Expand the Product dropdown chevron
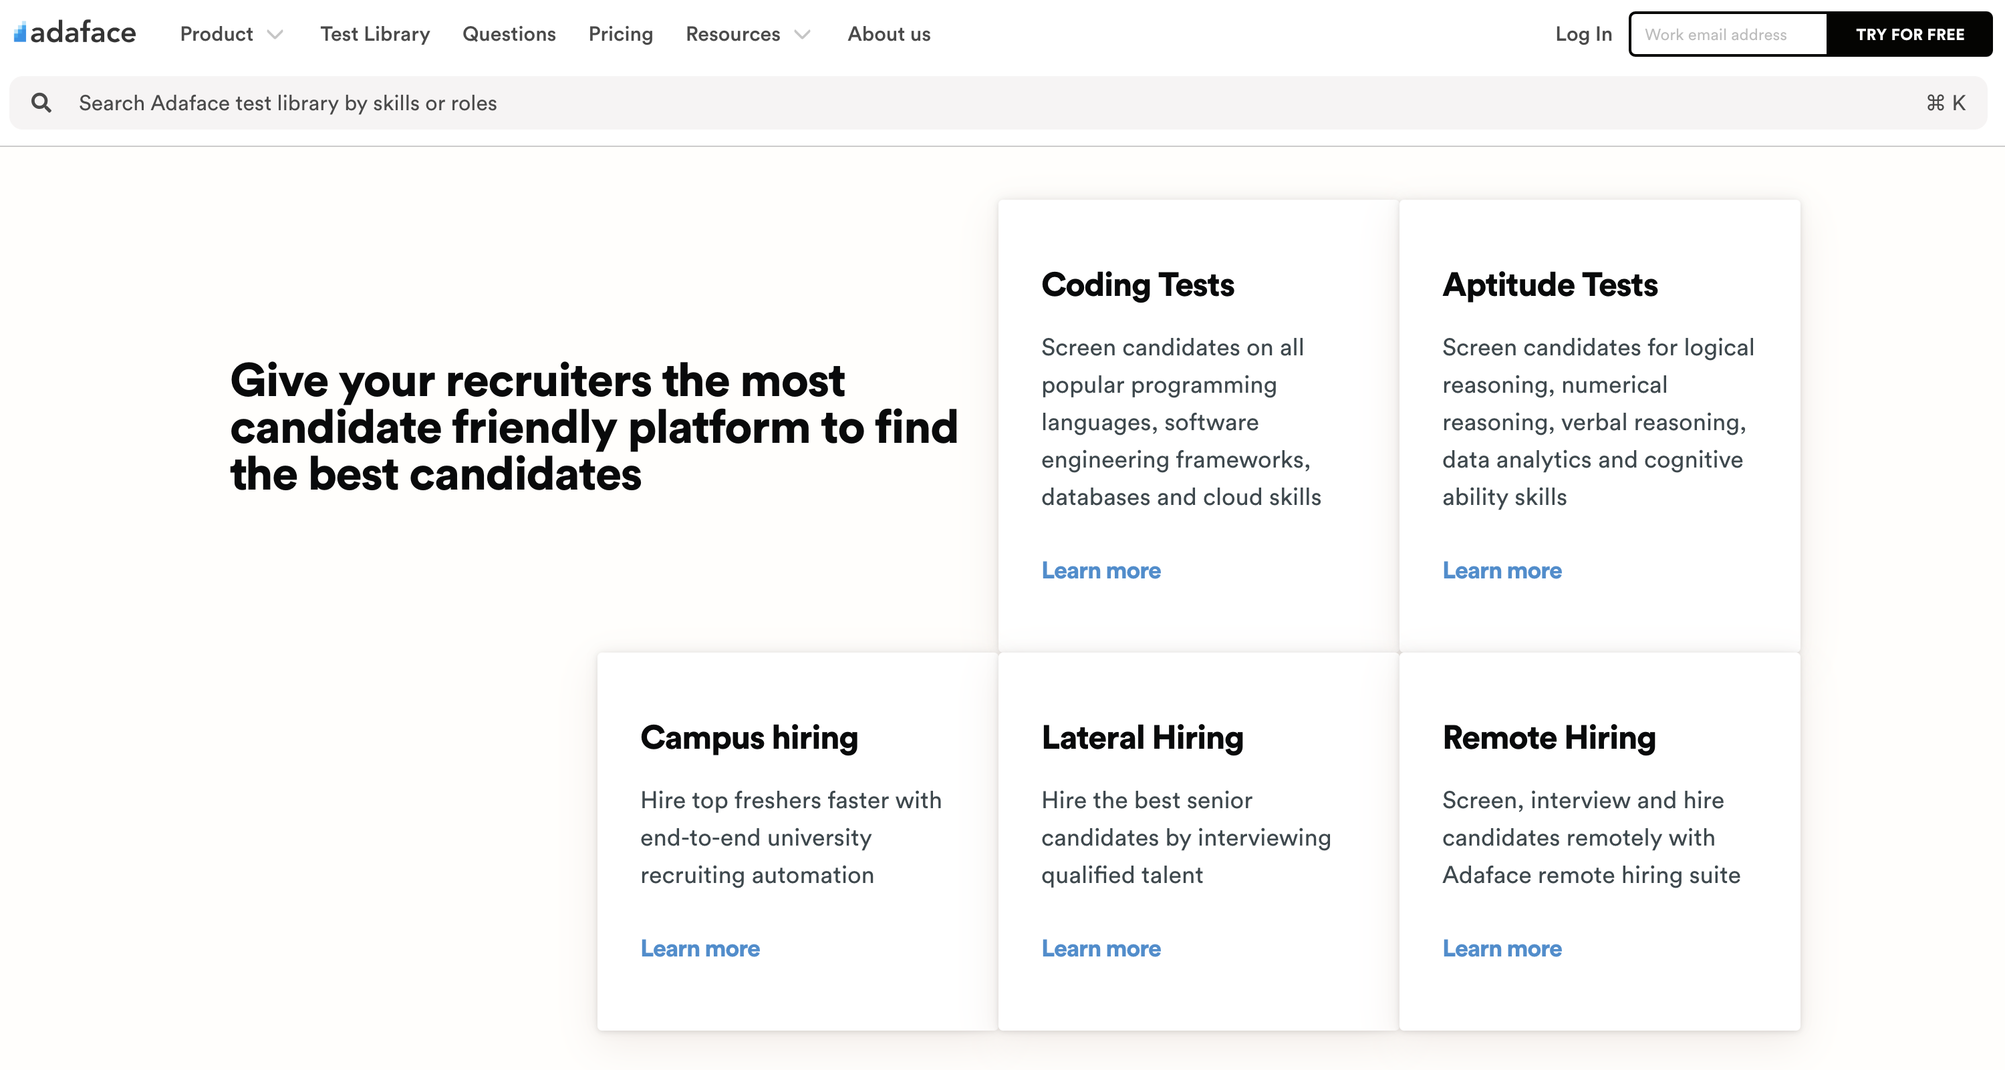Screen dimensions: 2005x1070 275,34
